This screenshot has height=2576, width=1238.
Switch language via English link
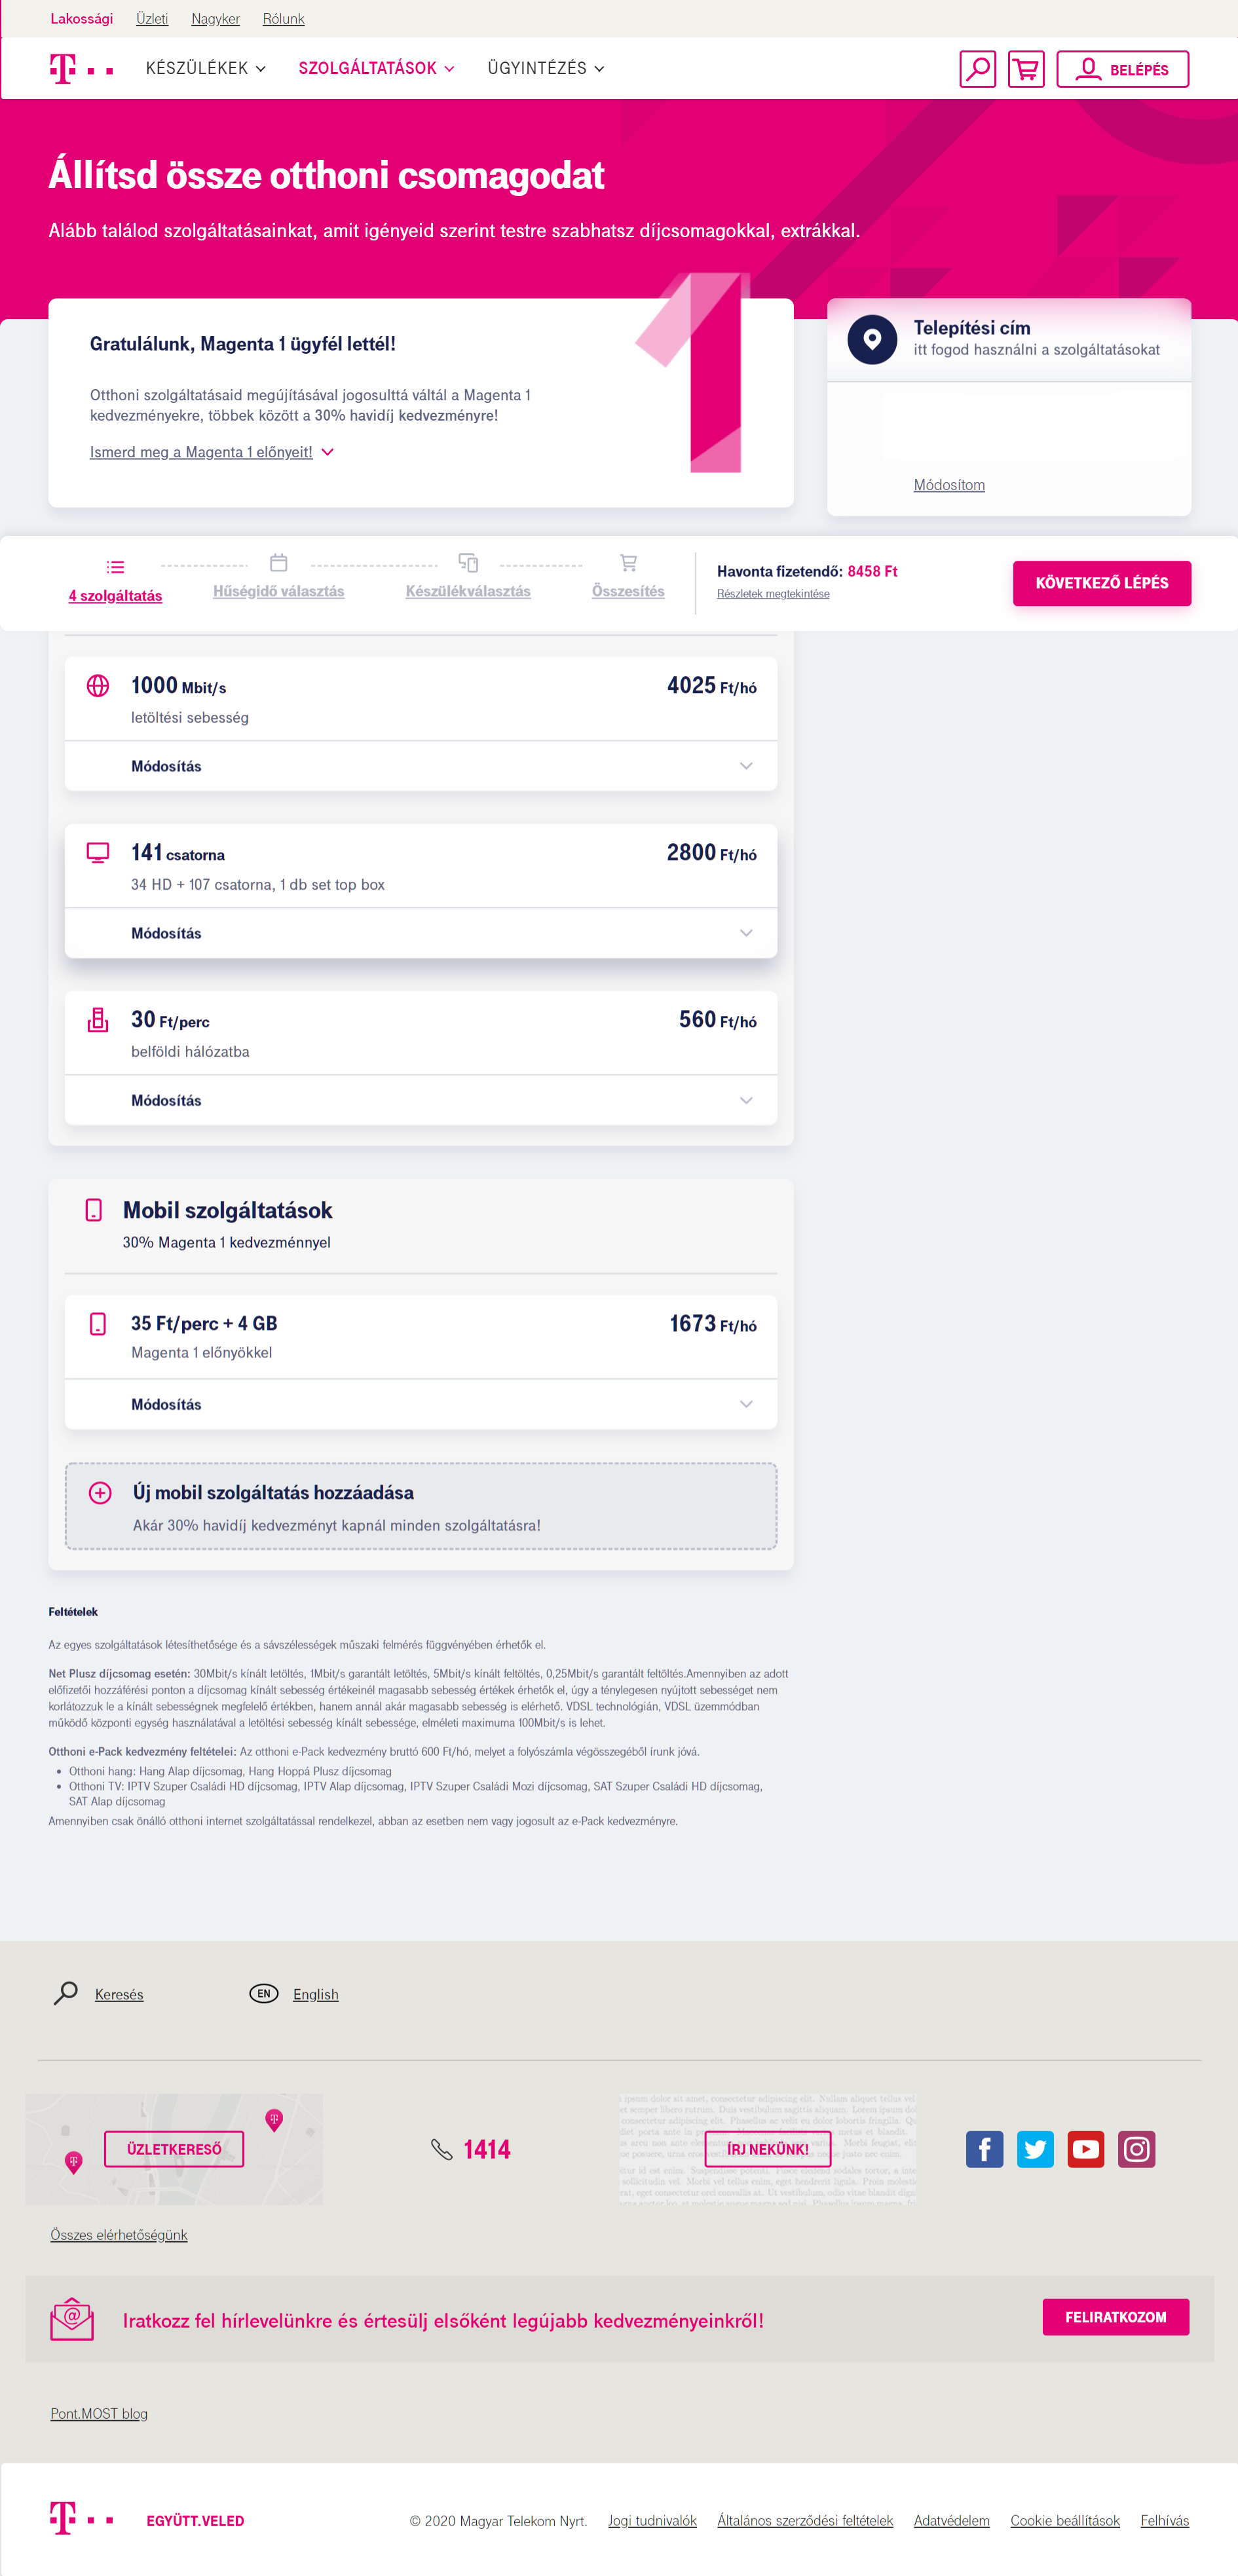click(315, 1994)
